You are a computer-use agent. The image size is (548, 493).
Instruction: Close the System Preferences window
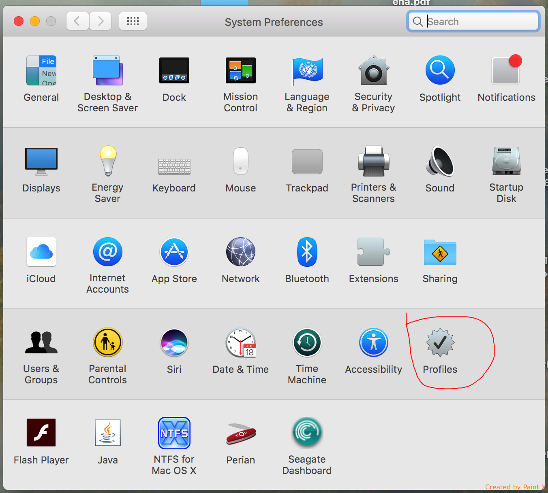point(19,21)
